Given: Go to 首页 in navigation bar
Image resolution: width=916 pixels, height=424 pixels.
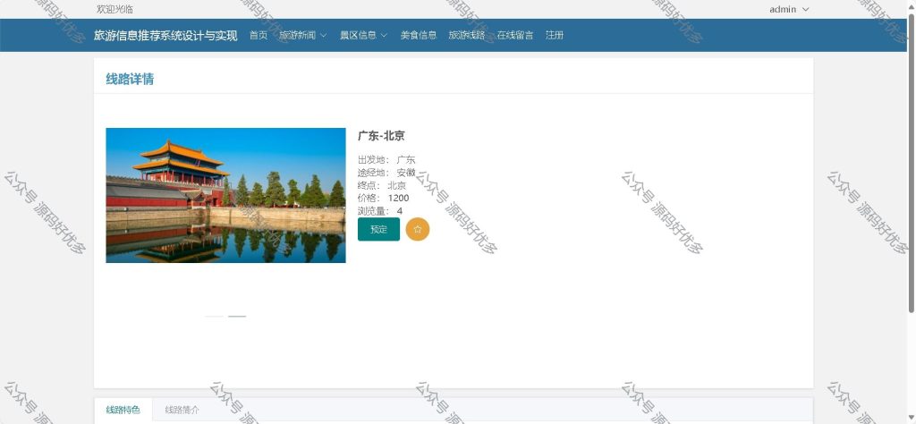Looking at the screenshot, I should [x=259, y=35].
